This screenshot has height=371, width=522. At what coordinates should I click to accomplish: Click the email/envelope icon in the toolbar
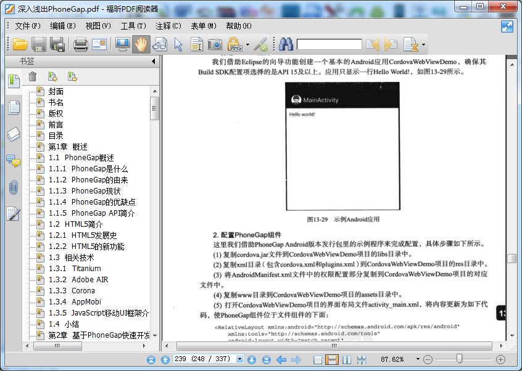click(x=99, y=44)
